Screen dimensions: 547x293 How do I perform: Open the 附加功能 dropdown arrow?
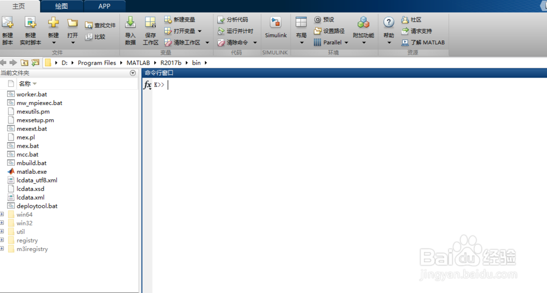[x=364, y=43]
